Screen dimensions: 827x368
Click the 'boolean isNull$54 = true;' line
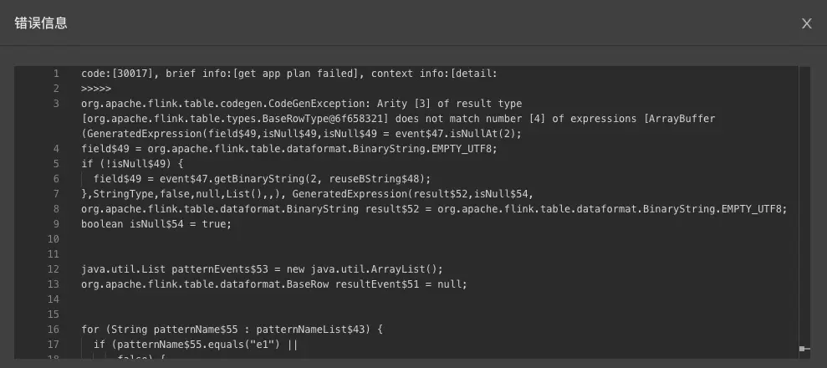[x=156, y=224]
